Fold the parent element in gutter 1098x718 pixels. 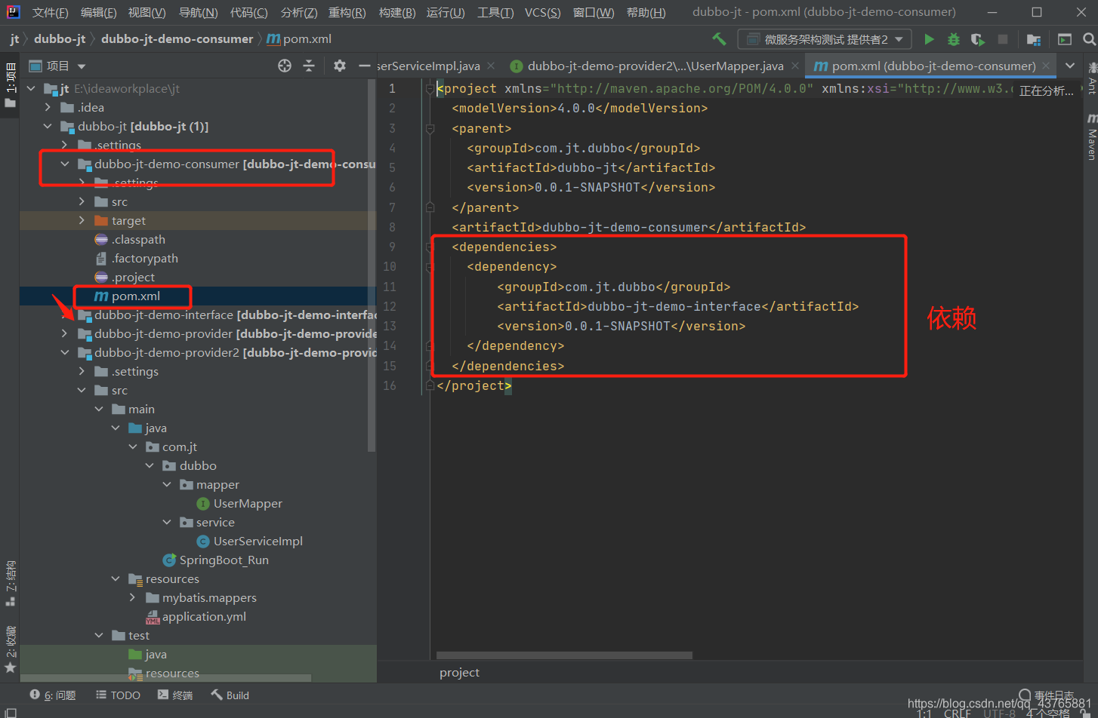coord(430,129)
